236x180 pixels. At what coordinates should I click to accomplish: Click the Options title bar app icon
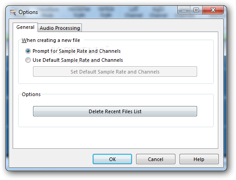tap(13, 12)
